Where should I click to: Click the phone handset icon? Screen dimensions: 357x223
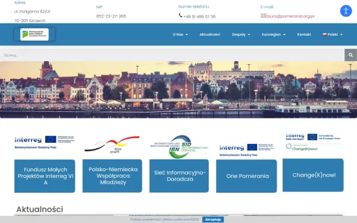pos(180,15)
